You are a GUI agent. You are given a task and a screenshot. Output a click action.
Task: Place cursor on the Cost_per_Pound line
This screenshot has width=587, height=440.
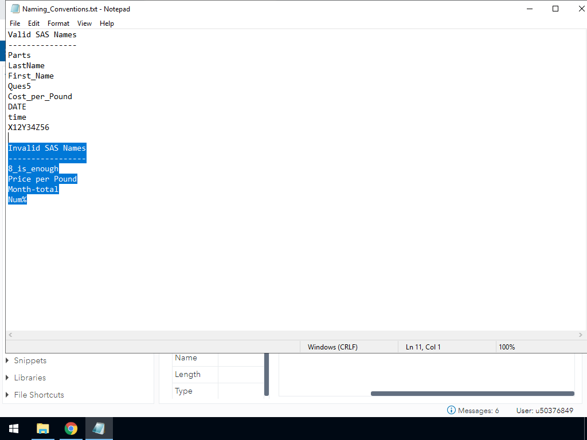pos(40,97)
